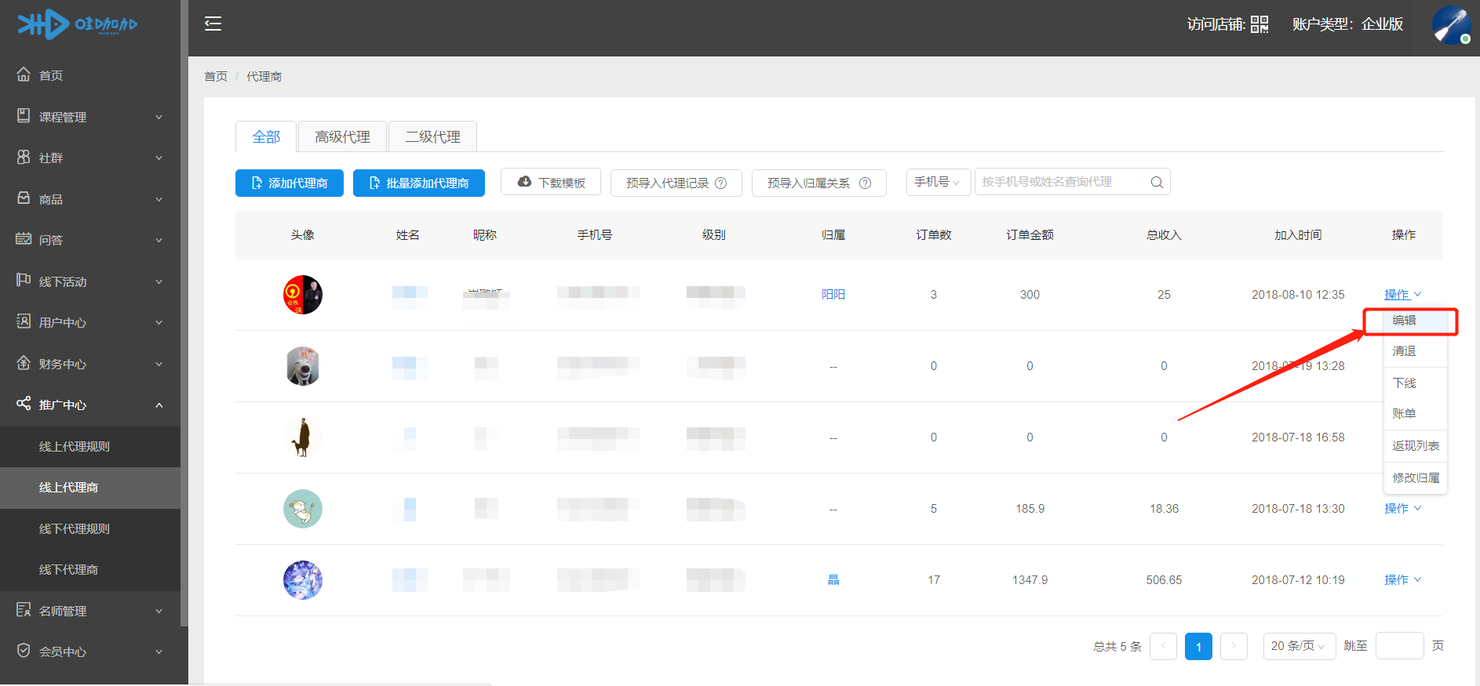
Task: Click the 用户中心 user icon
Action: coord(24,321)
